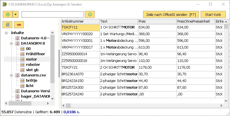Screen dimensions: 230x116
Task: Select the roboter filter item
Action: click(33, 64)
